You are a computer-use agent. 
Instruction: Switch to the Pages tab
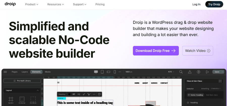point(14,72)
